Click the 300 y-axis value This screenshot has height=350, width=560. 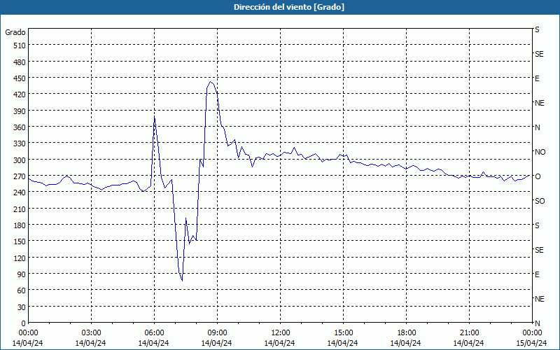click(x=20, y=160)
